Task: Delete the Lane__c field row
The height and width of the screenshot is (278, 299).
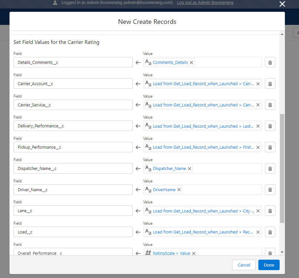Action: coord(270,211)
